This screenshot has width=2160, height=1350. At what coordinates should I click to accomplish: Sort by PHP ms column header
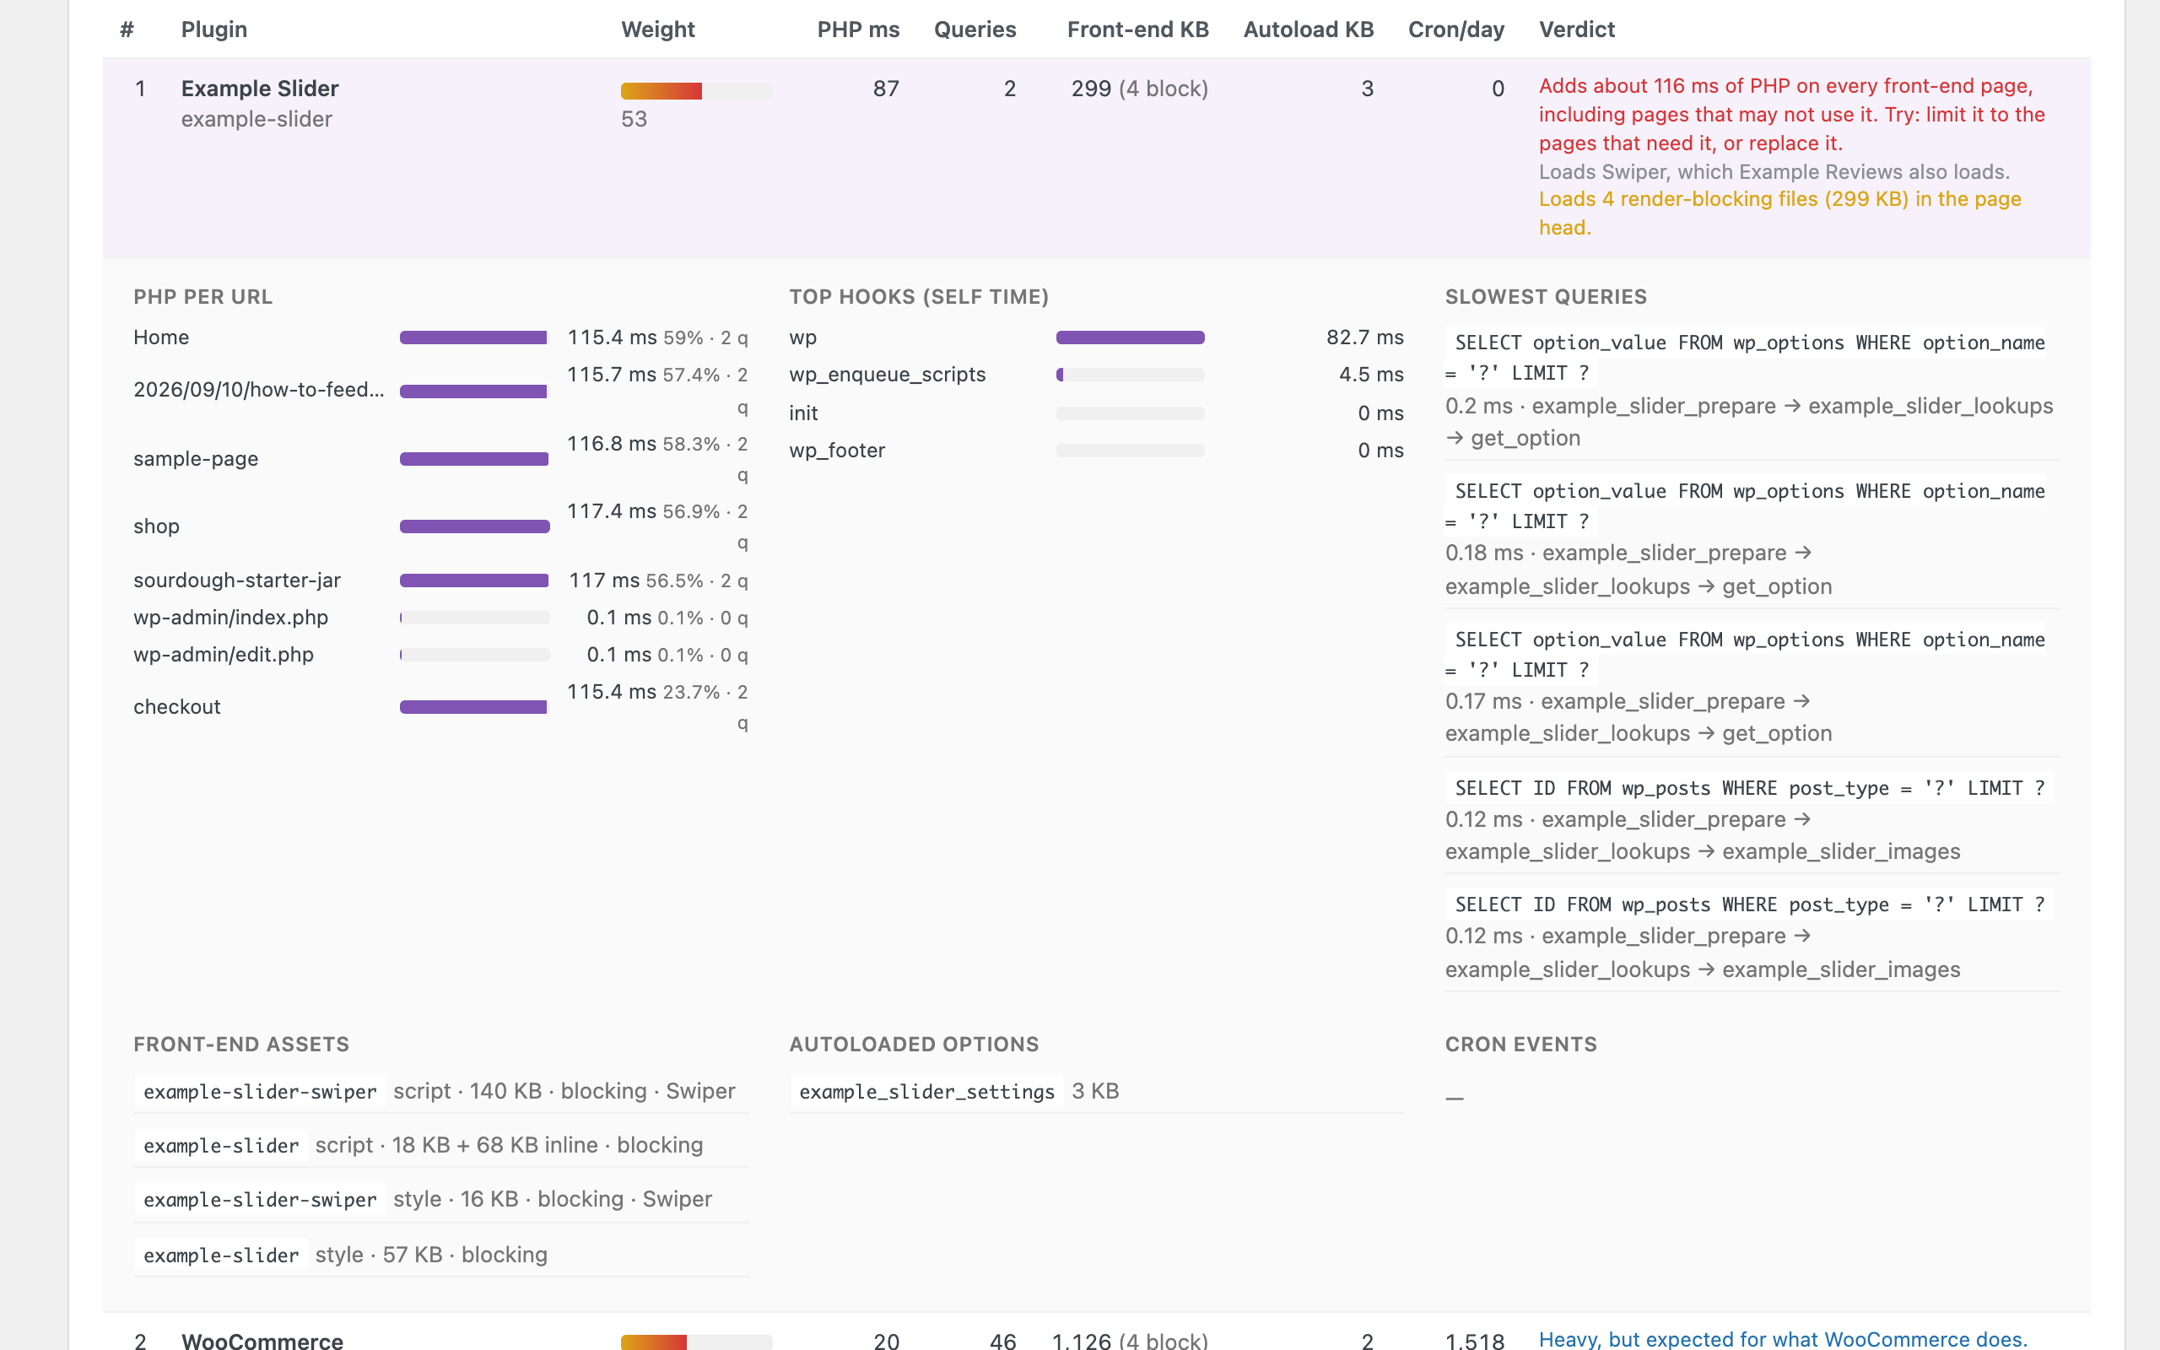pos(858,30)
